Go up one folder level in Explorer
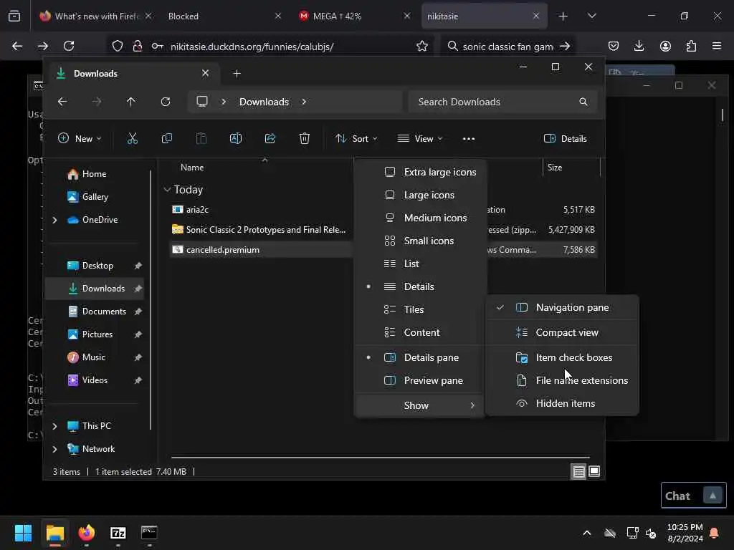 tap(131, 102)
